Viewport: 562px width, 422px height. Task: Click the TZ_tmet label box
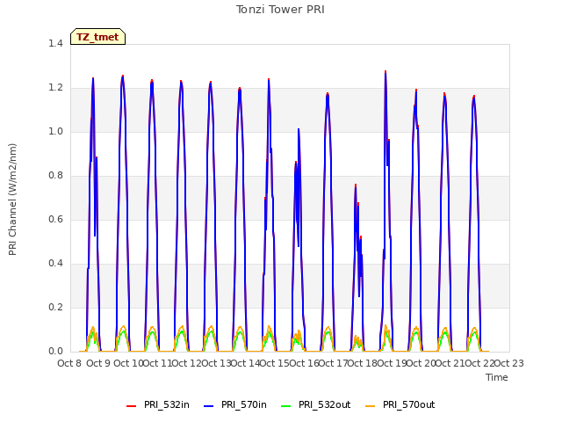tap(97, 37)
